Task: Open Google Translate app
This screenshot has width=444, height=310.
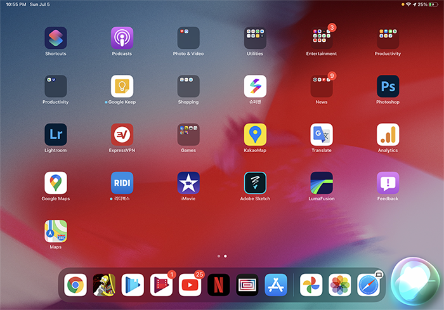Action: coord(322,134)
